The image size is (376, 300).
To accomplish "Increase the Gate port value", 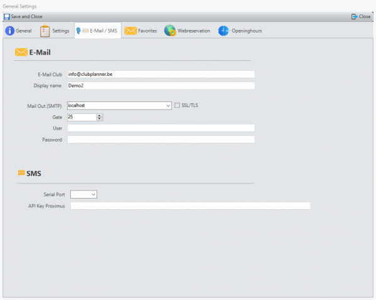I will coord(100,115).
